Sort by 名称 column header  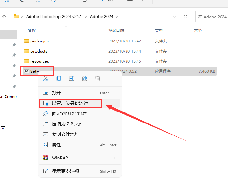(32, 30)
